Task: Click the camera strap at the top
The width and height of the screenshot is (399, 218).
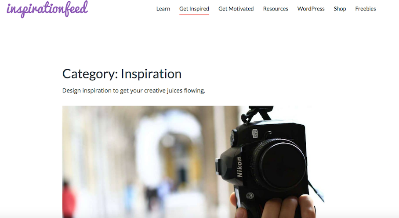Action: click(x=257, y=115)
